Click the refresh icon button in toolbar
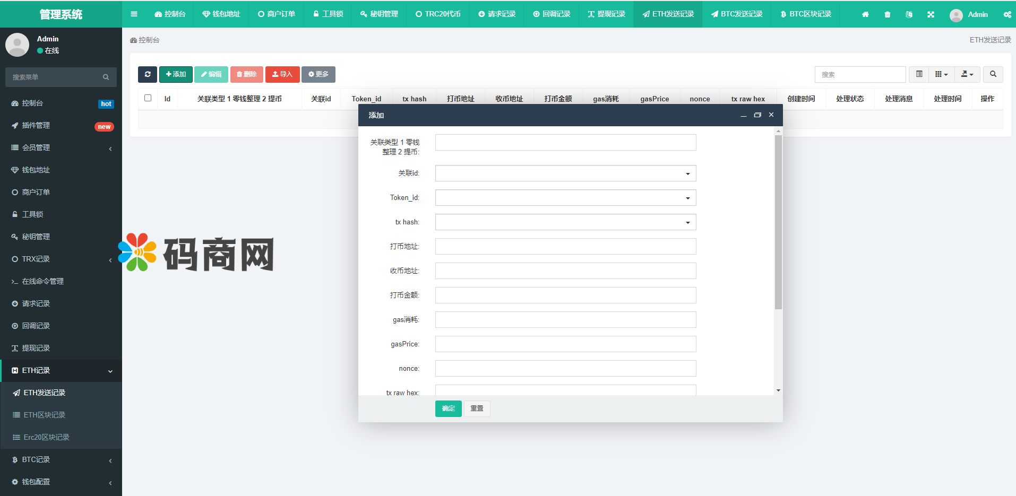1016x496 pixels. pyautogui.click(x=148, y=74)
